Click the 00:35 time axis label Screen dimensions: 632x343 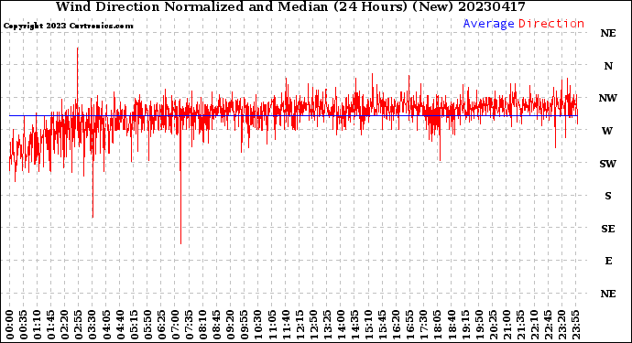(x=24, y=325)
